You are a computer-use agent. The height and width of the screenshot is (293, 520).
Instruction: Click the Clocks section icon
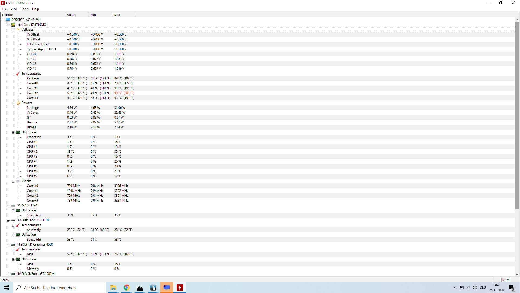(x=18, y=181)
